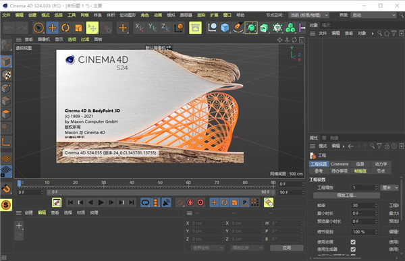
Task: Switch to the 属性 attributes tab
Action: tap(314, 138)
